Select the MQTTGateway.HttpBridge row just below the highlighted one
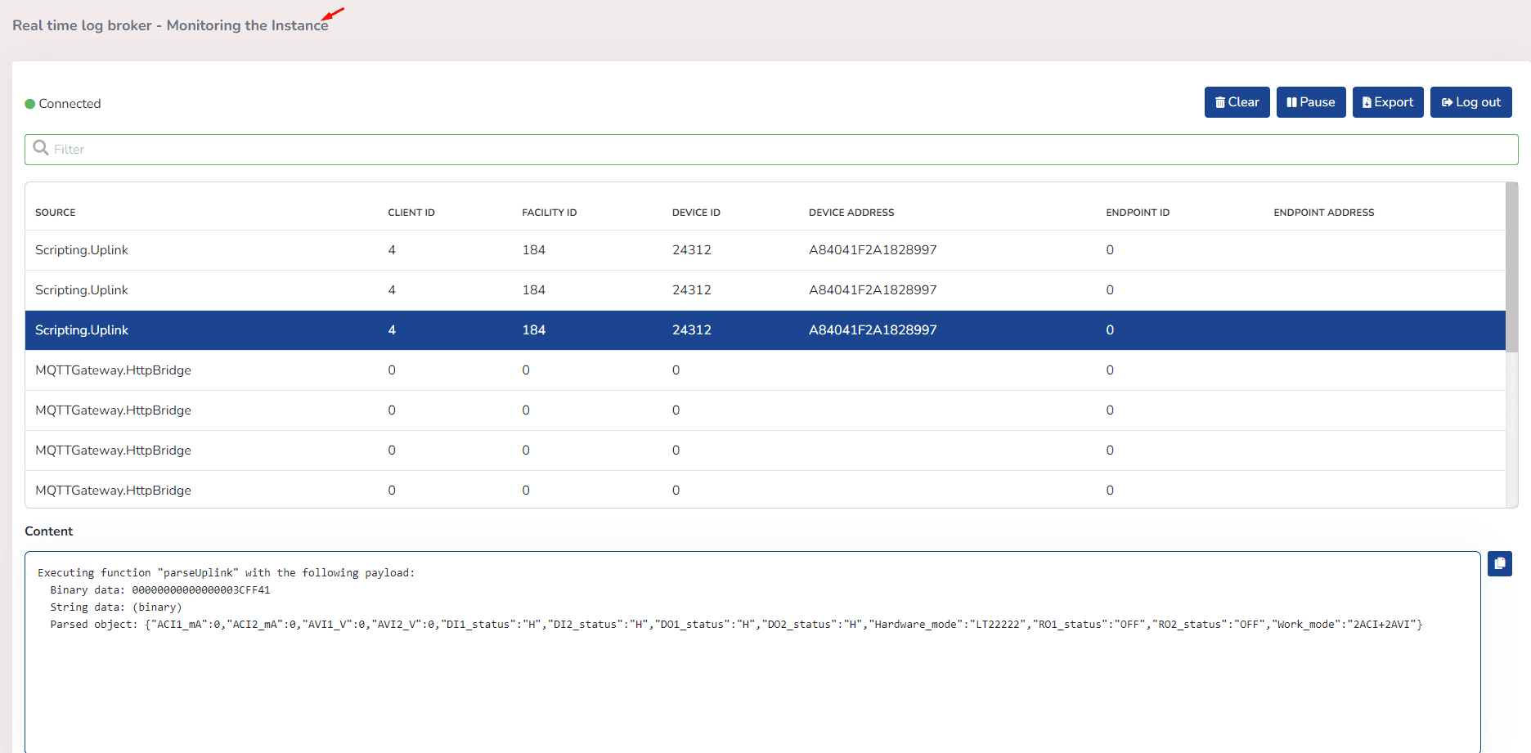Viewport: 1531px width, 753px height. coord(765,370)
